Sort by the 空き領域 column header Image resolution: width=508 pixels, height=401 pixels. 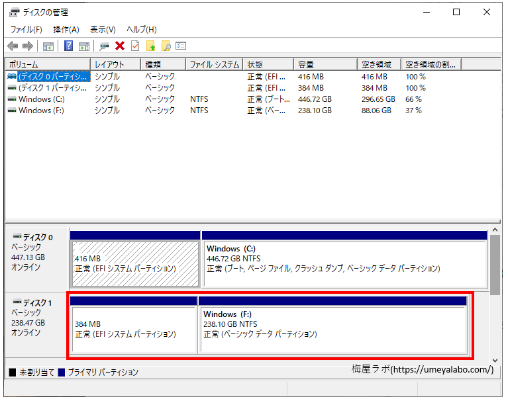click(379, 64)
